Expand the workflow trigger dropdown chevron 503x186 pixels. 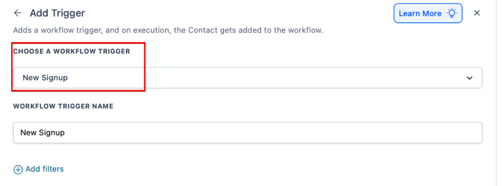coord(470,78)
